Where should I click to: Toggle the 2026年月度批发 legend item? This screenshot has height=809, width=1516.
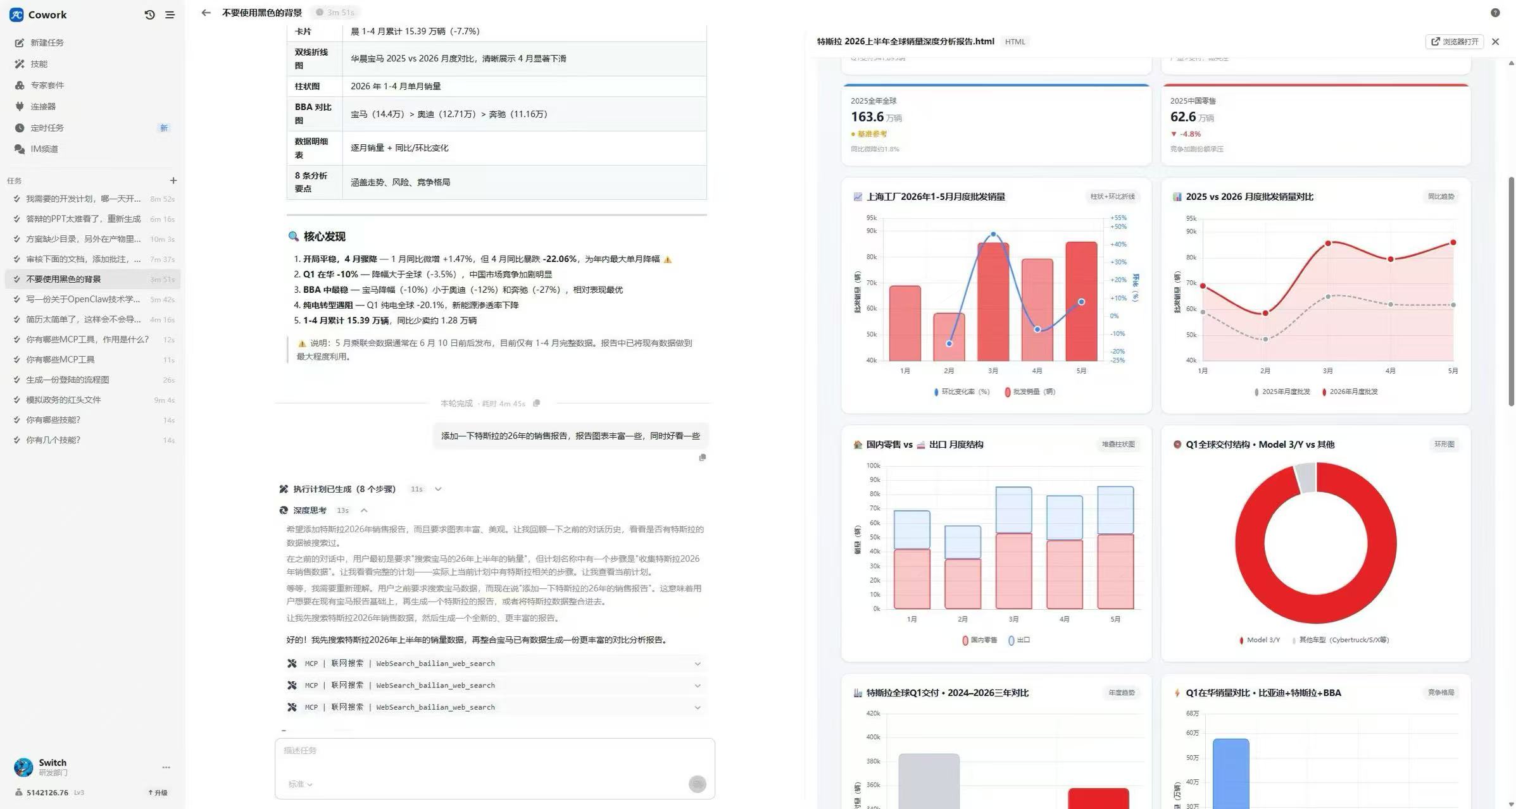pos(1350,392)
